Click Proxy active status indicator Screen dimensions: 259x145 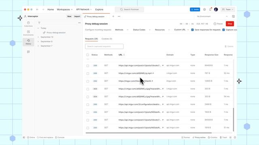pyautogui.click(x=199, y=137)
